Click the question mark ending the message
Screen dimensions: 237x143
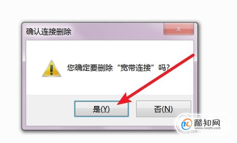tap(167, 67)
